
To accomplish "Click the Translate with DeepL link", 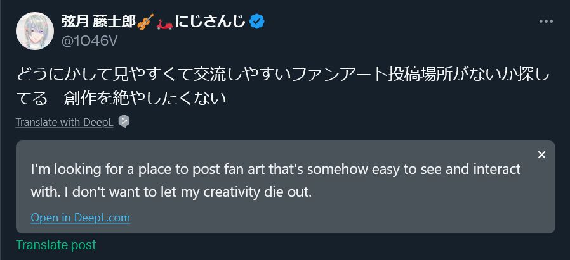I will click(x=64, y=122).
